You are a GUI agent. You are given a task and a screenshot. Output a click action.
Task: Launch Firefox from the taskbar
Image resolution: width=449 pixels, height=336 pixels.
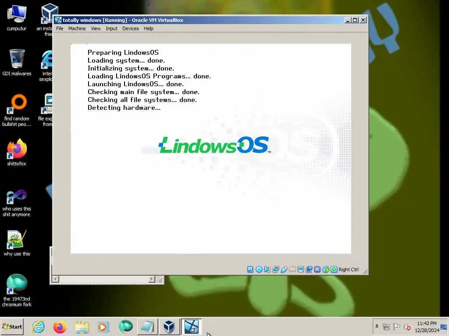click(60, 327)
